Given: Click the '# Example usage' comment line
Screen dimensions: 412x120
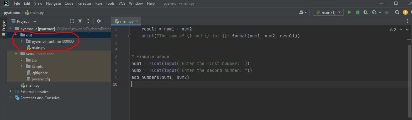Looking at the screenshot, I should click(x=150, y=57).
